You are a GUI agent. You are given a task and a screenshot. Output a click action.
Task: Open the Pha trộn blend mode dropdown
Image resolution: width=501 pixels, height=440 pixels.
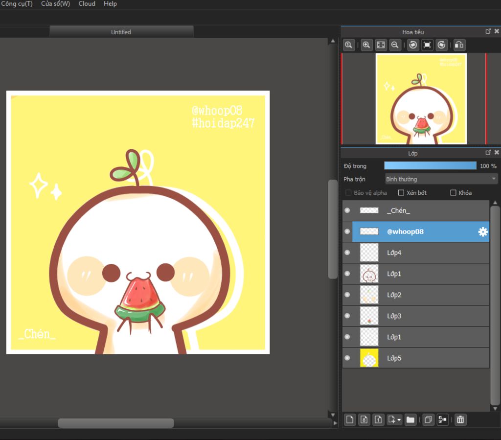(441, 179)
